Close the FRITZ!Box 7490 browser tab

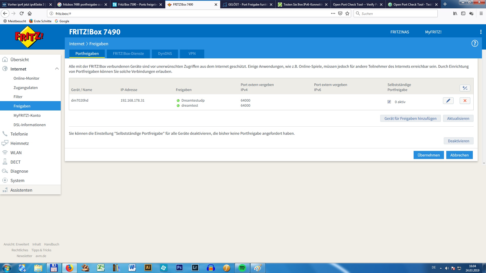[216, 4]
